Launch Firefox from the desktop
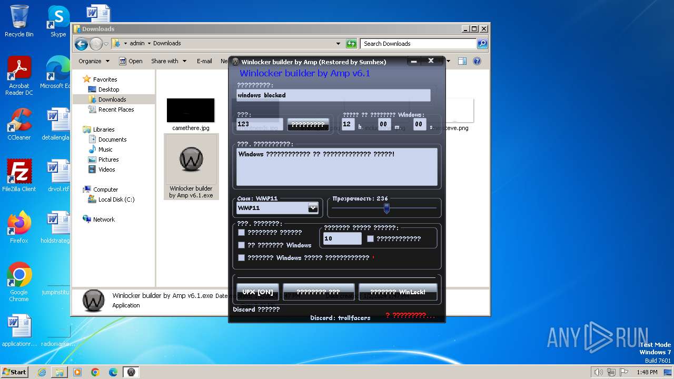The height and width of the screenshot is (379, 674). pos(19,227)
